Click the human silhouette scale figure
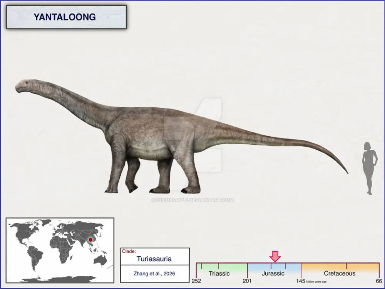Screen dimensions: 385x289 click(x=370, y=168)
